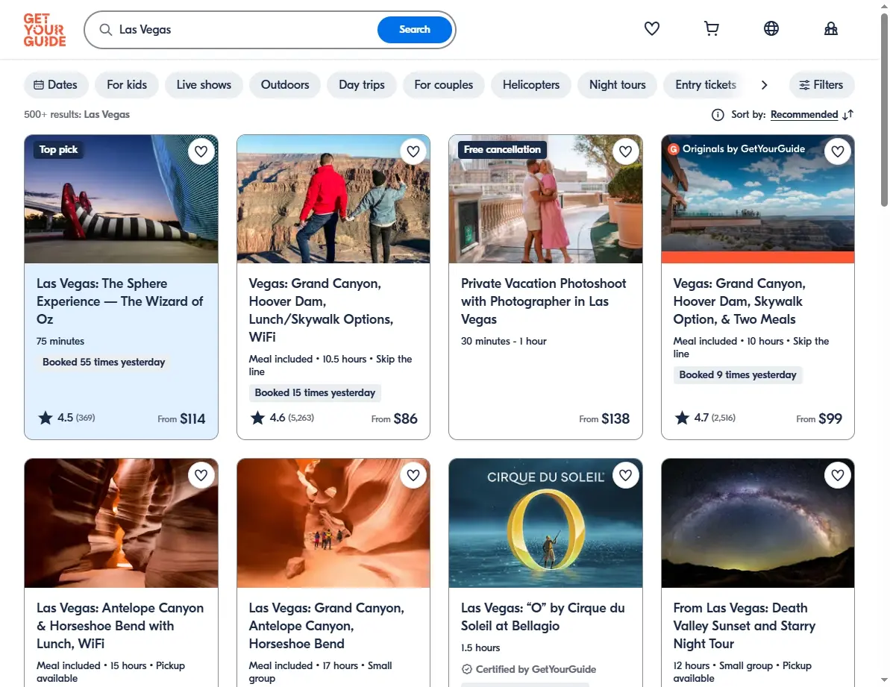Click the GetYourGuide logo
The height and width of the screenshot is (687, 890).
[x=45, y=30]
